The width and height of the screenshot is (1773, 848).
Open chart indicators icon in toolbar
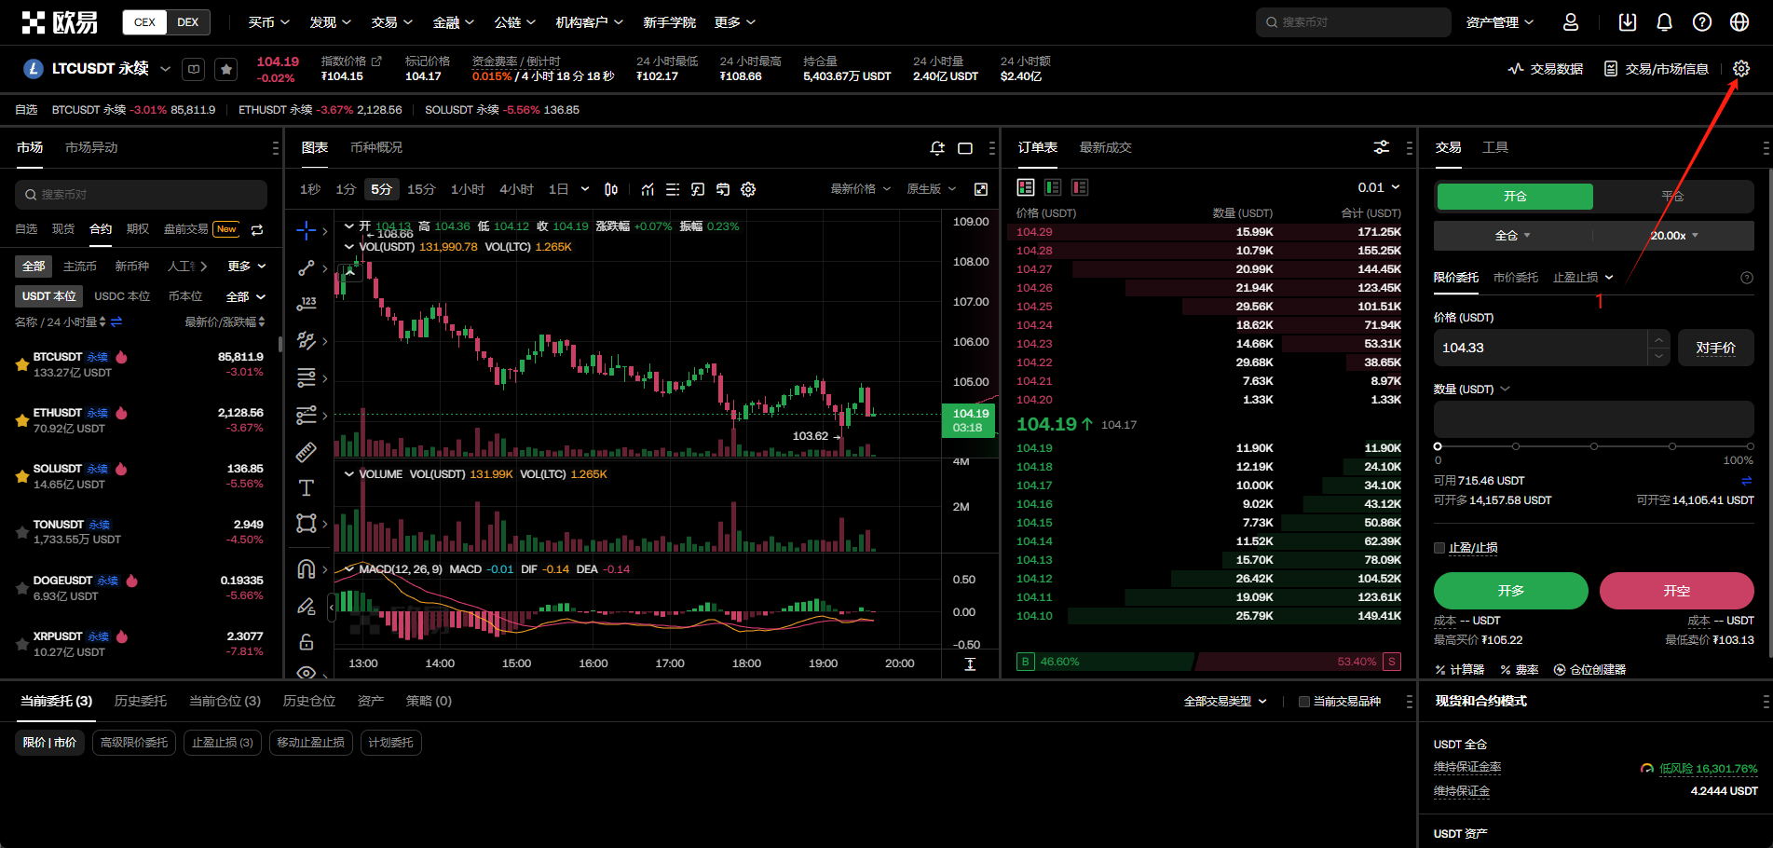[648, 189]
